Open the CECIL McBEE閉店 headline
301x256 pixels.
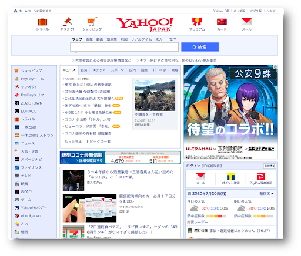click(x=89, y=99)
